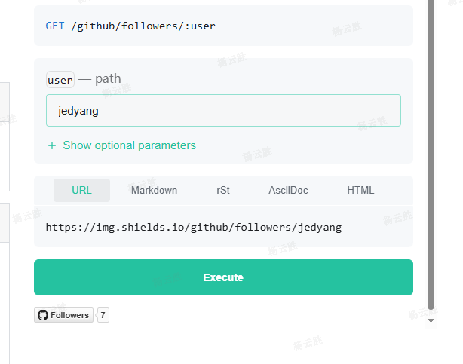Click the Execute button
Screen dimensions: 463x364
tap(223, 277)
